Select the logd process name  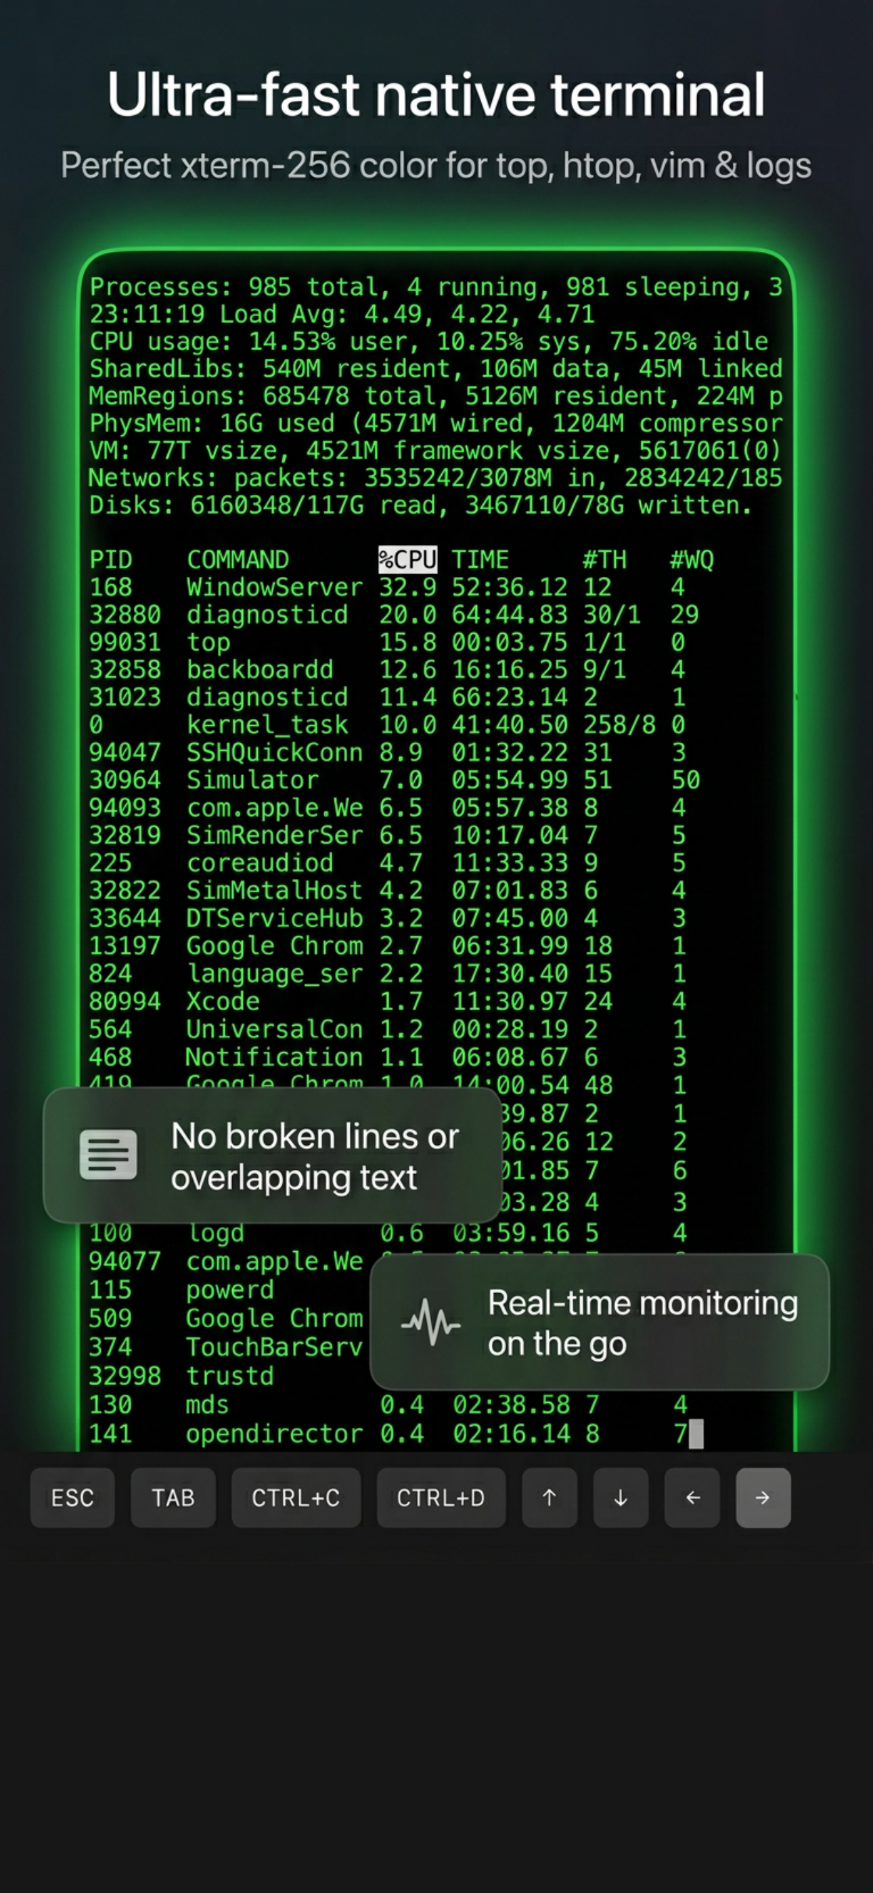tap(216, 1233)
